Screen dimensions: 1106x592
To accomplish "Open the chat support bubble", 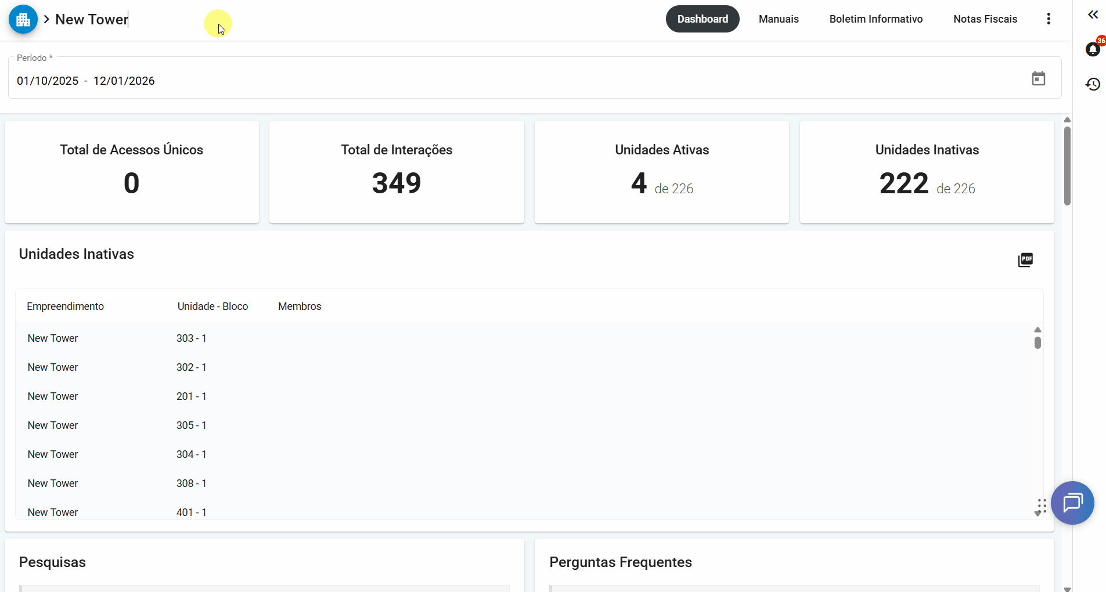I will (x=1072, y=503).
